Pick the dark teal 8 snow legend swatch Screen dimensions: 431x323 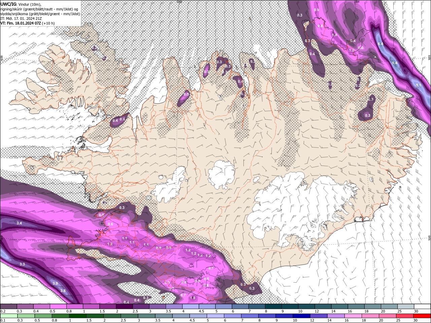pyautogui.click(x=273, y=307)
